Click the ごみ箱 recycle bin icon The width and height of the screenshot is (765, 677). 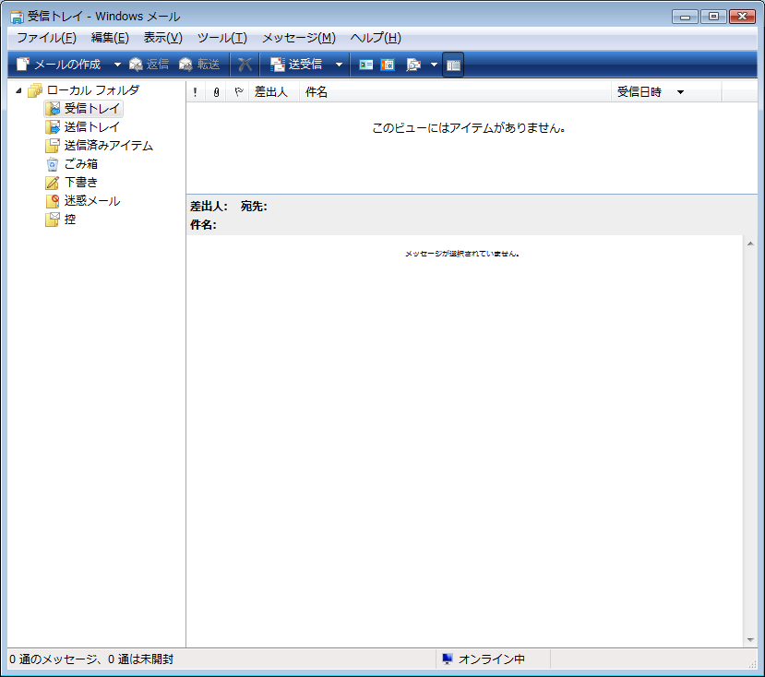[53, 164]
